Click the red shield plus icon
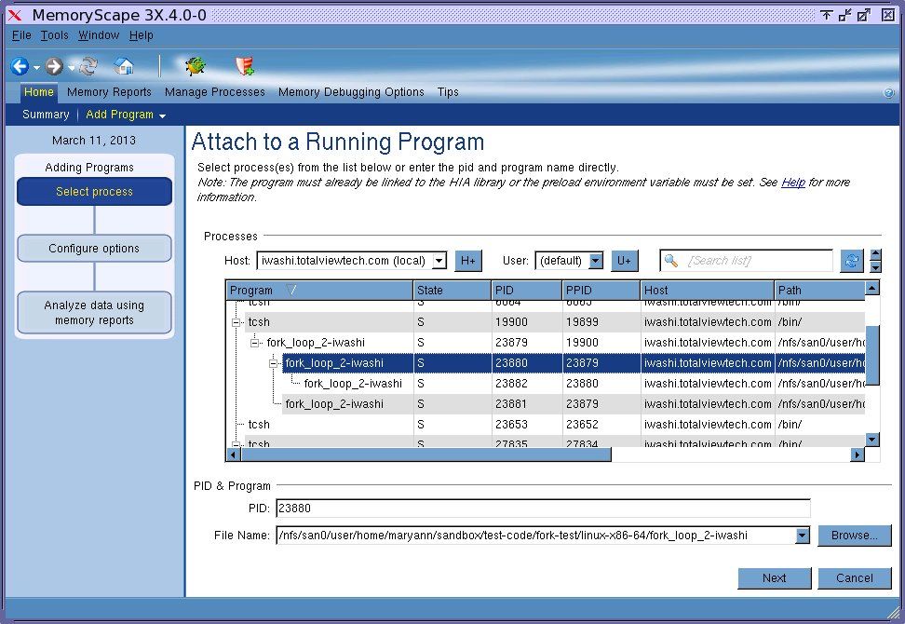Screen dimensions: 905x624 244,66
